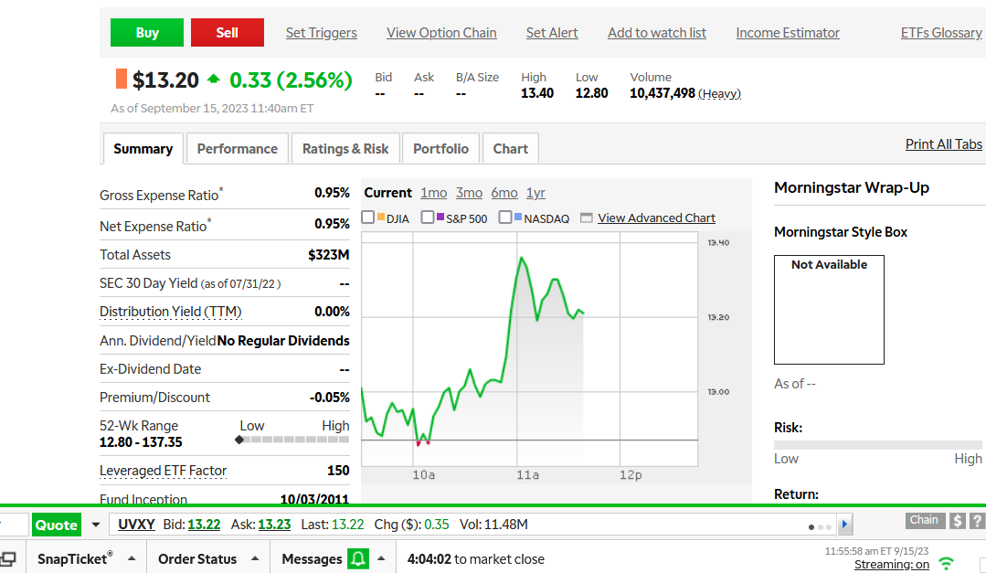Open the dropdown arrow beside Quote
Image resolution: width=986 pixels, height=573 pixels.
pyautogui.click(x=96, y=525)
